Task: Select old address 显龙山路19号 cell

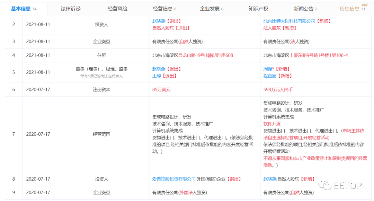Action: point(193,55)
